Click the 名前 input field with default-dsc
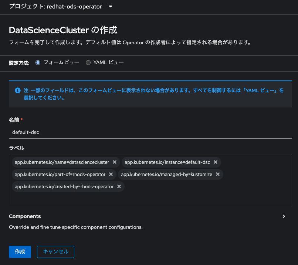The height and width of the screenshot is (265, 298). pos(150,132)
